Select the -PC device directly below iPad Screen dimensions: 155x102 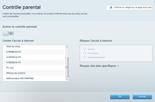pos(17,52)
